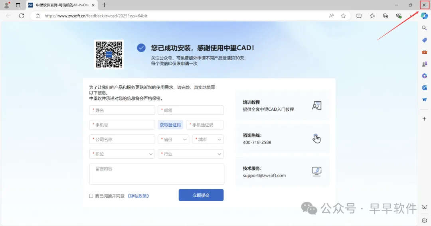Open sidebar Games chess icon
Screen dimensions: 431x226
[x=424, y=64]
